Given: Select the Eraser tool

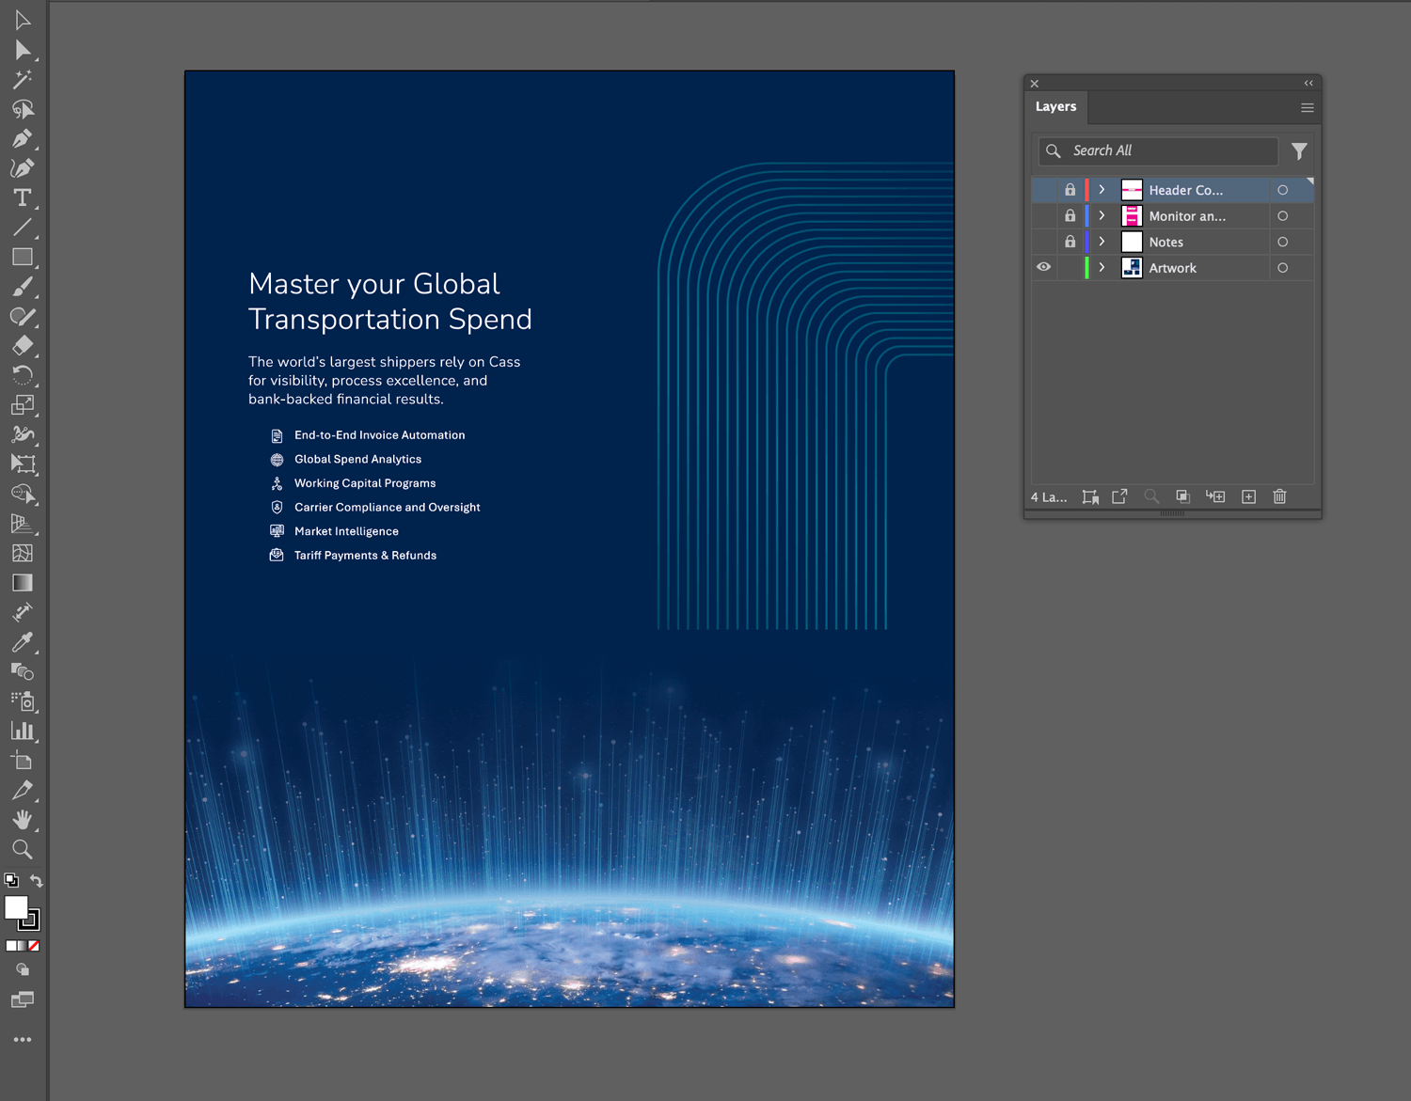Looking at the screenshot, I should tap(23, 346).
